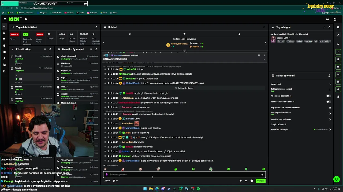Open the Sohbet panel three-dot menu
The width and height of the screenshot is (343, 192).
tap(264, 27)
